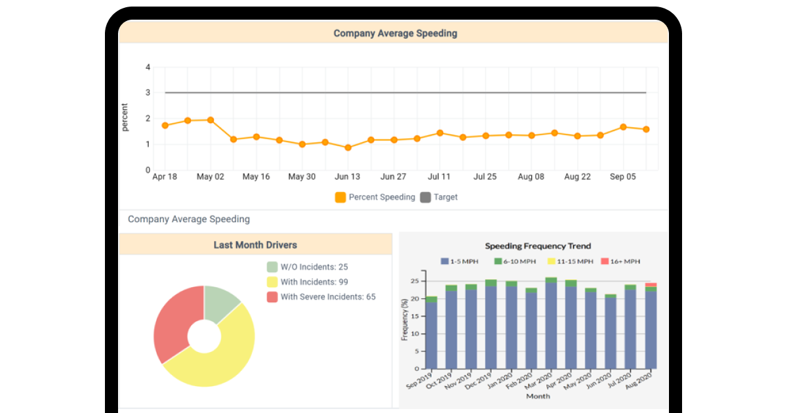The width and height of the screenshot is (787, 413).
Task: Click the yellow With Incidents legend swatch
Action: [272, 282]
